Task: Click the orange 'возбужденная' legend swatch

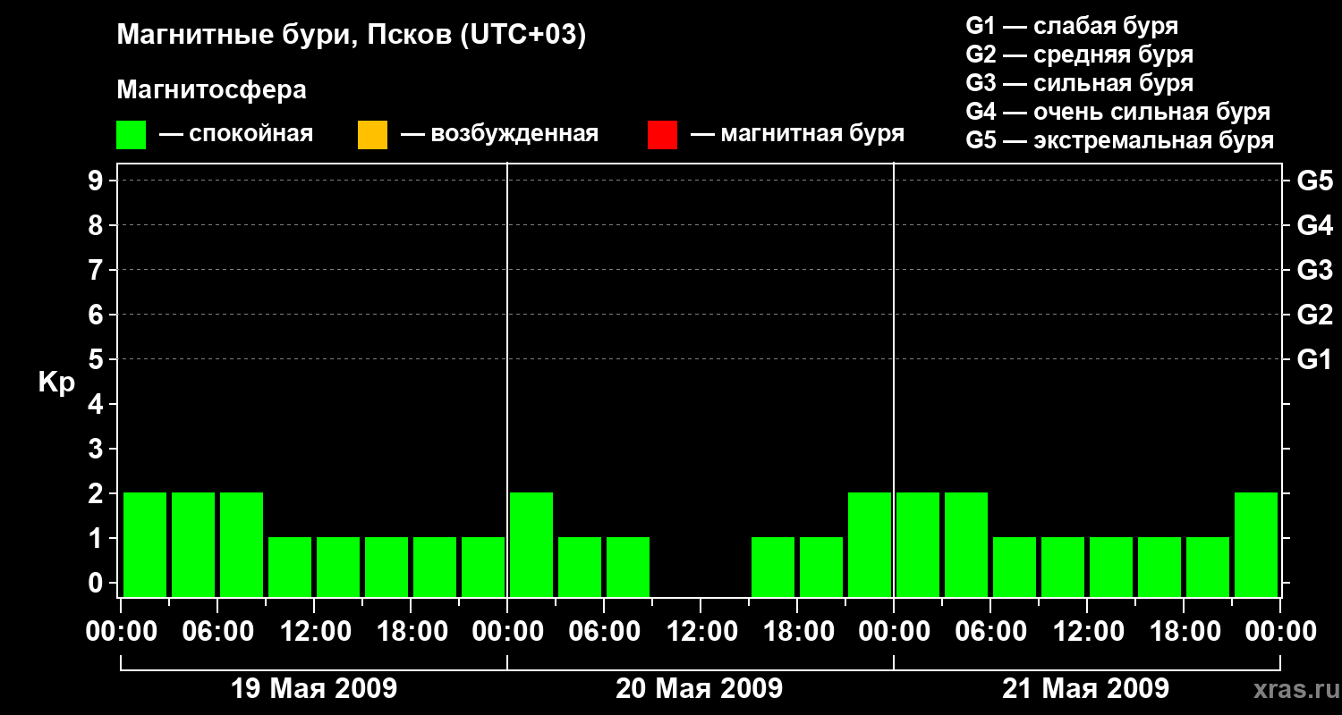Action: 372,135
